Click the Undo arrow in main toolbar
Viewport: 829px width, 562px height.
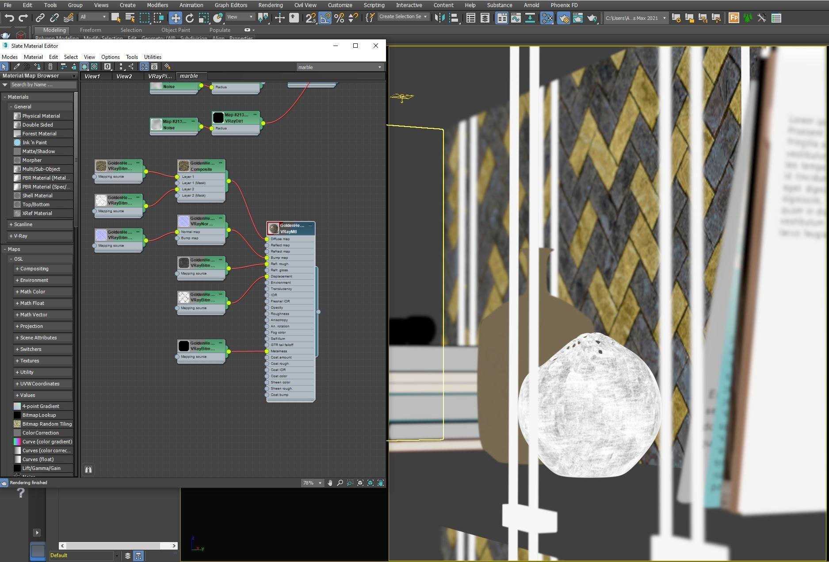coord(9,18)
